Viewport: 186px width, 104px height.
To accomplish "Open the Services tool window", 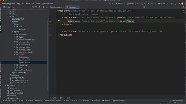I will tap(106, 101).
